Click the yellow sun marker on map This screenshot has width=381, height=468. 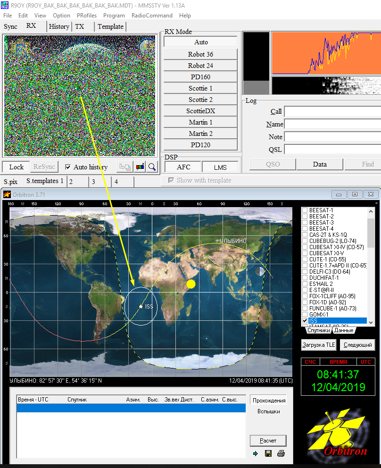point(190,284)
